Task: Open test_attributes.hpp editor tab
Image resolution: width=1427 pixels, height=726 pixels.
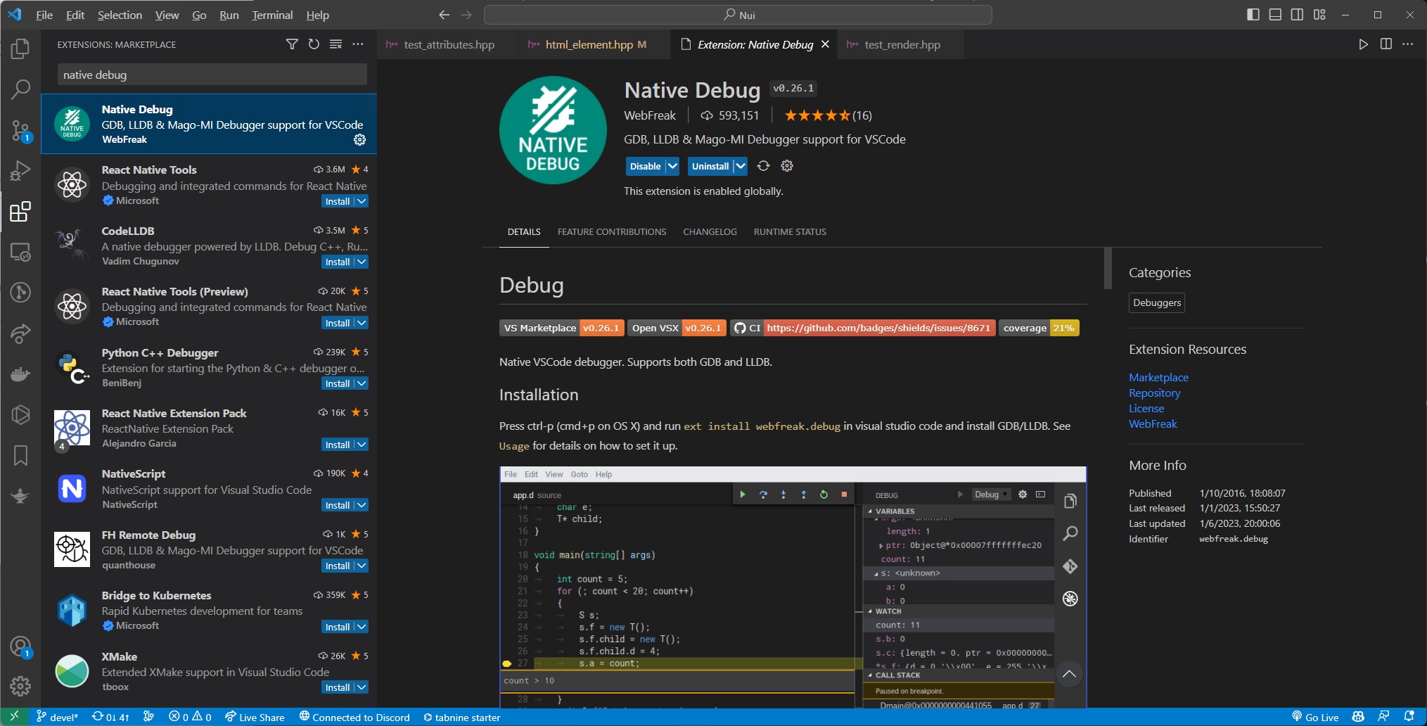Action: [447, 44]
